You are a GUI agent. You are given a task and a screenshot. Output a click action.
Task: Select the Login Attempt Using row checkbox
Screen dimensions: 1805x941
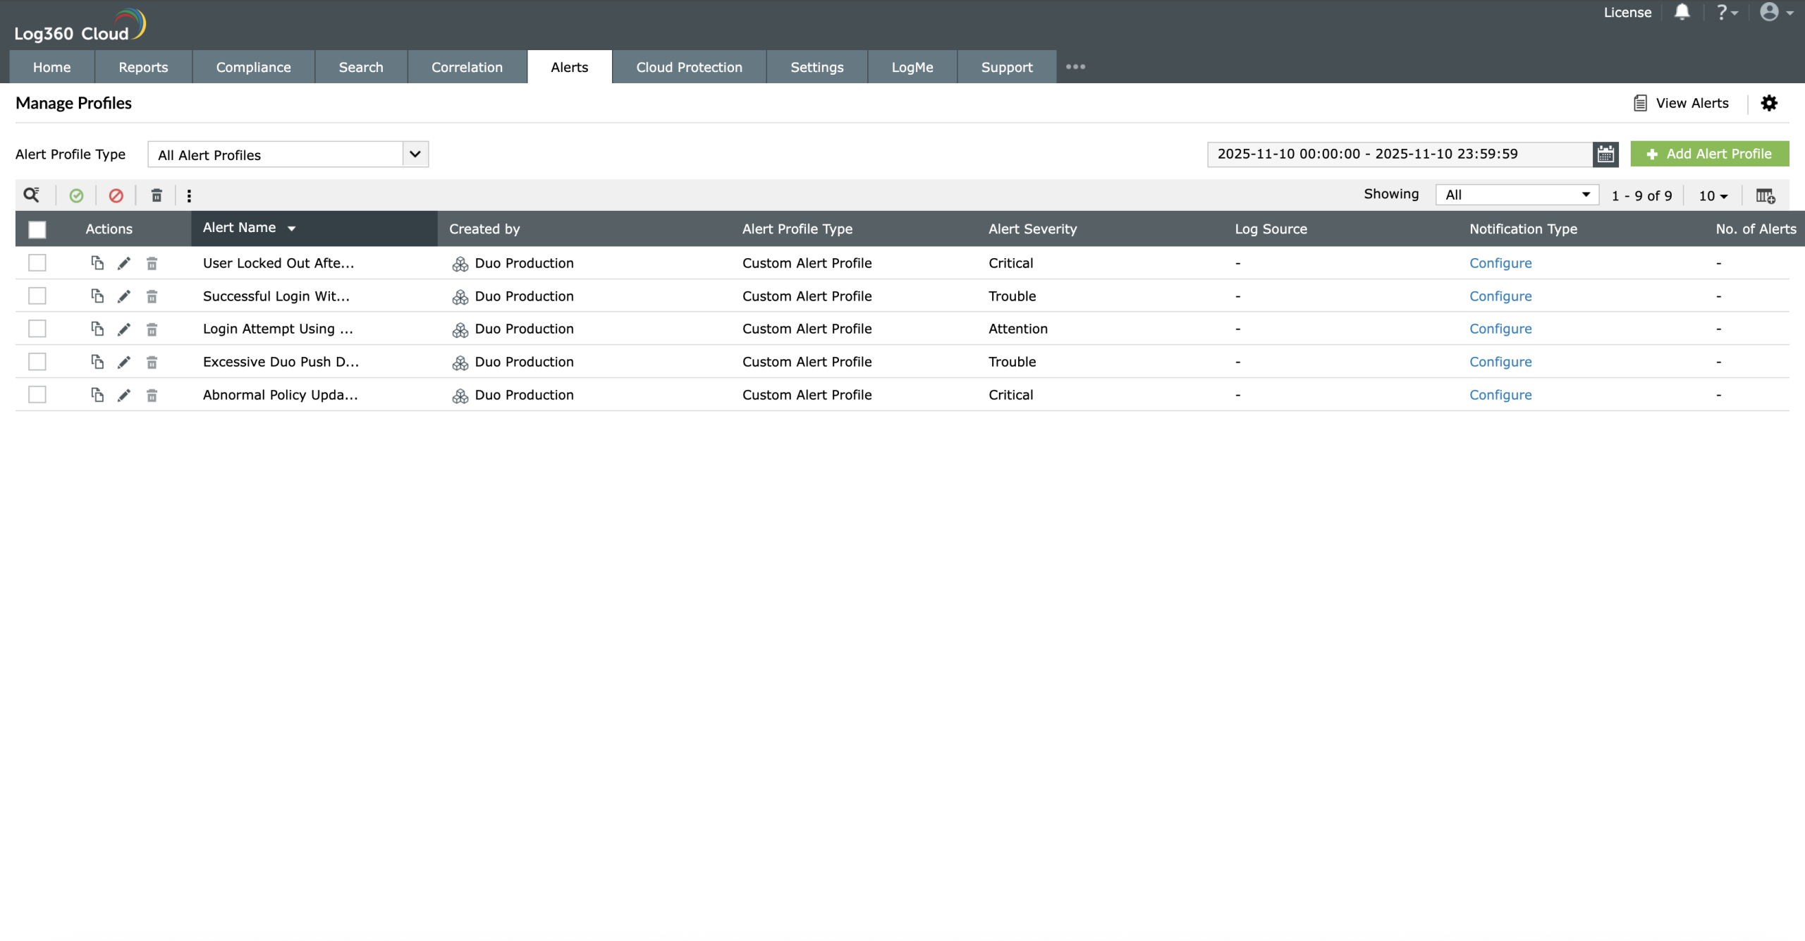37,329
